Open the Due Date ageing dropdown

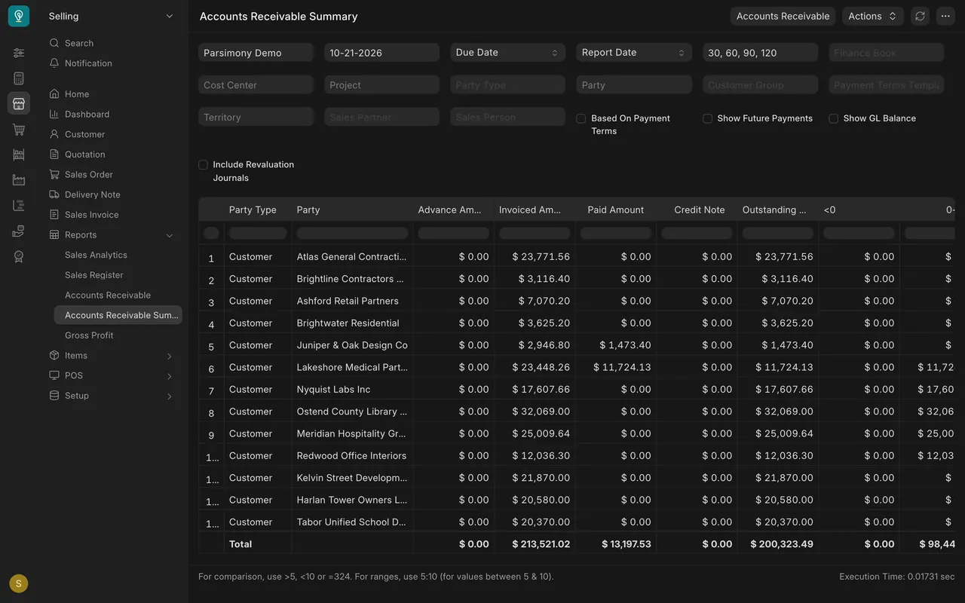pyautogui.click(x=508, y=53)
